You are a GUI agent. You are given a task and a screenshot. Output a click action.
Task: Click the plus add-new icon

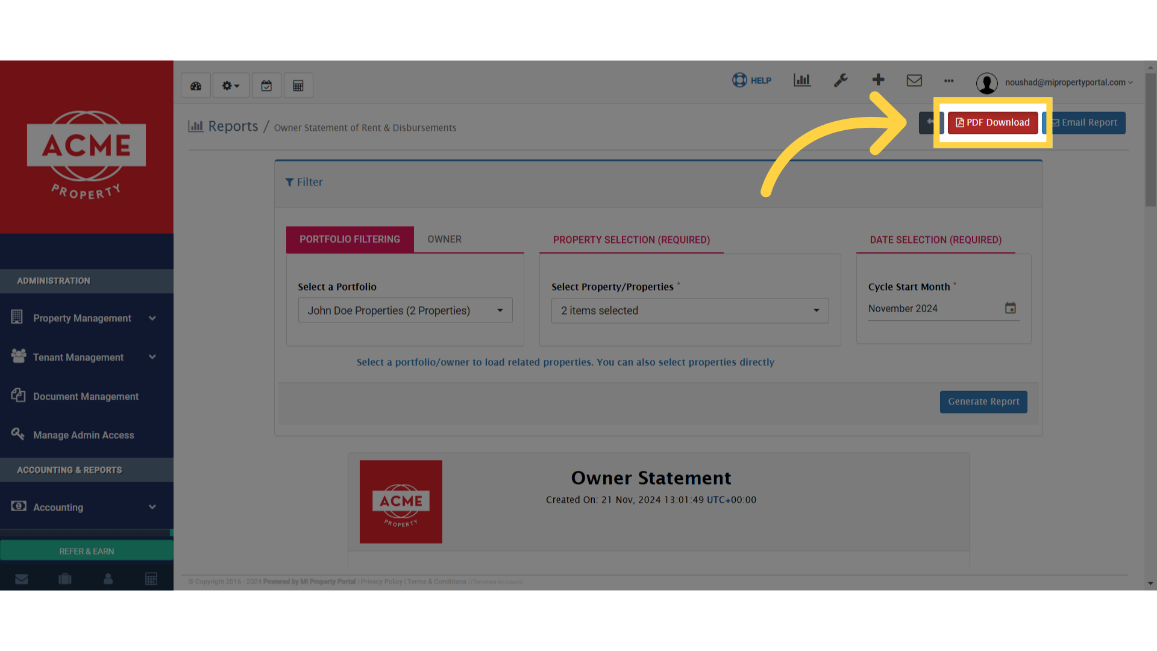[878, 80]
